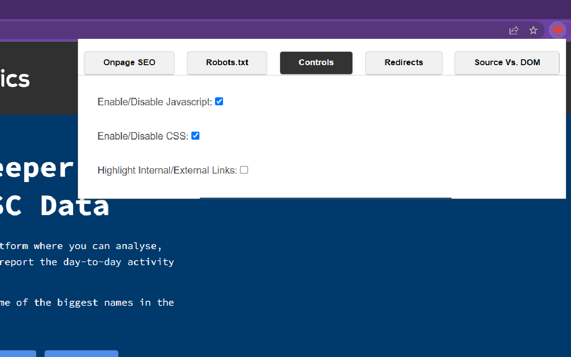
Task: Select the Controls tab
Action: [316, 62]
